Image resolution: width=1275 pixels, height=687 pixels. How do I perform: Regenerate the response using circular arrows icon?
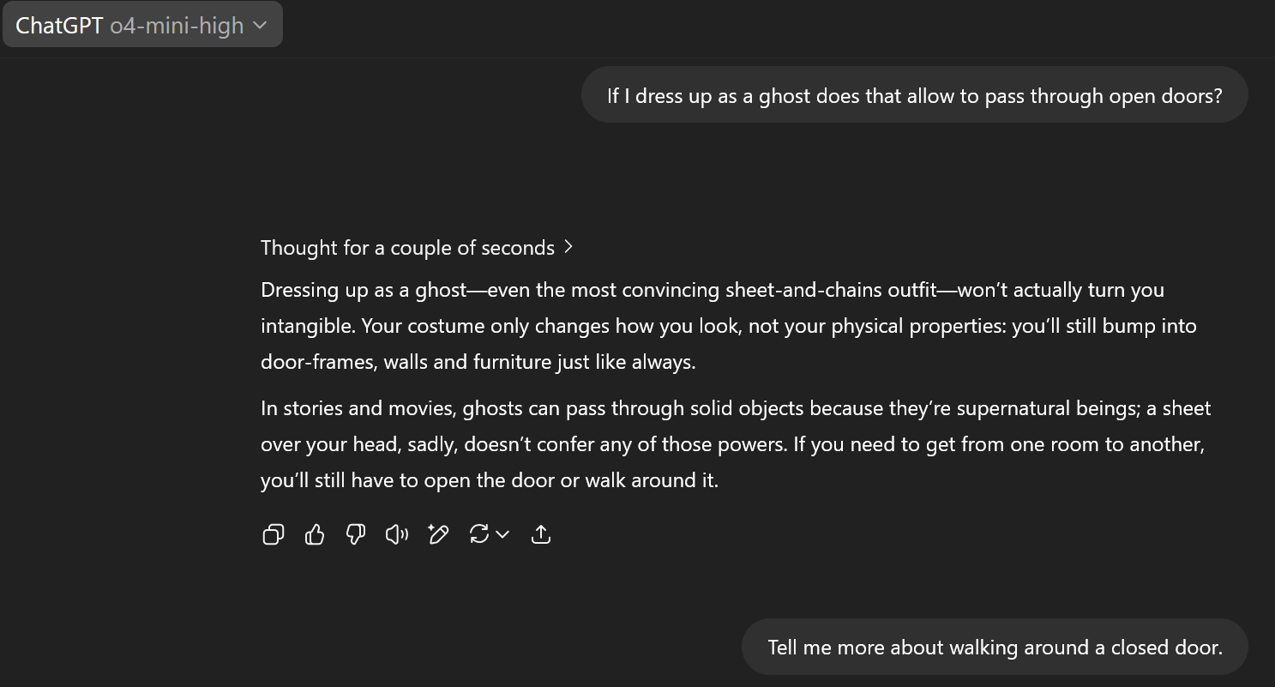(x=479, y=534)
